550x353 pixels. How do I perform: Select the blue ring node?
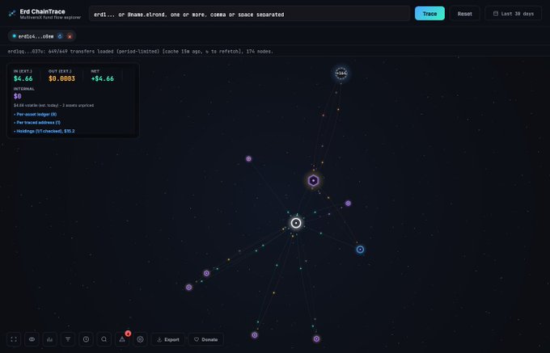(x=360, y=250)
